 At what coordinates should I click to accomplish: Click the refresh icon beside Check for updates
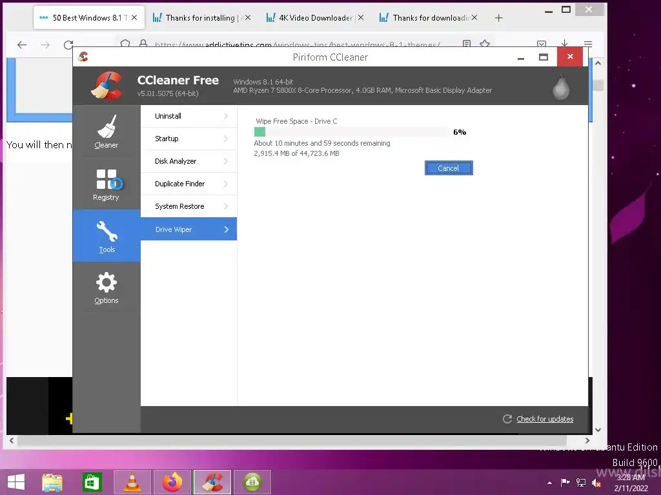[x=507, y=419]
